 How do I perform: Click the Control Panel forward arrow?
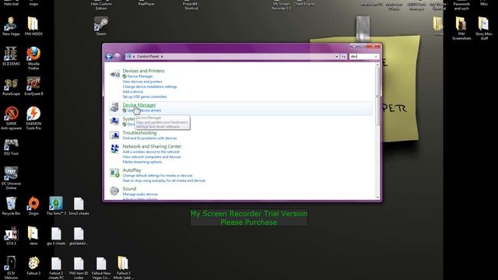[x=117, y=57]
